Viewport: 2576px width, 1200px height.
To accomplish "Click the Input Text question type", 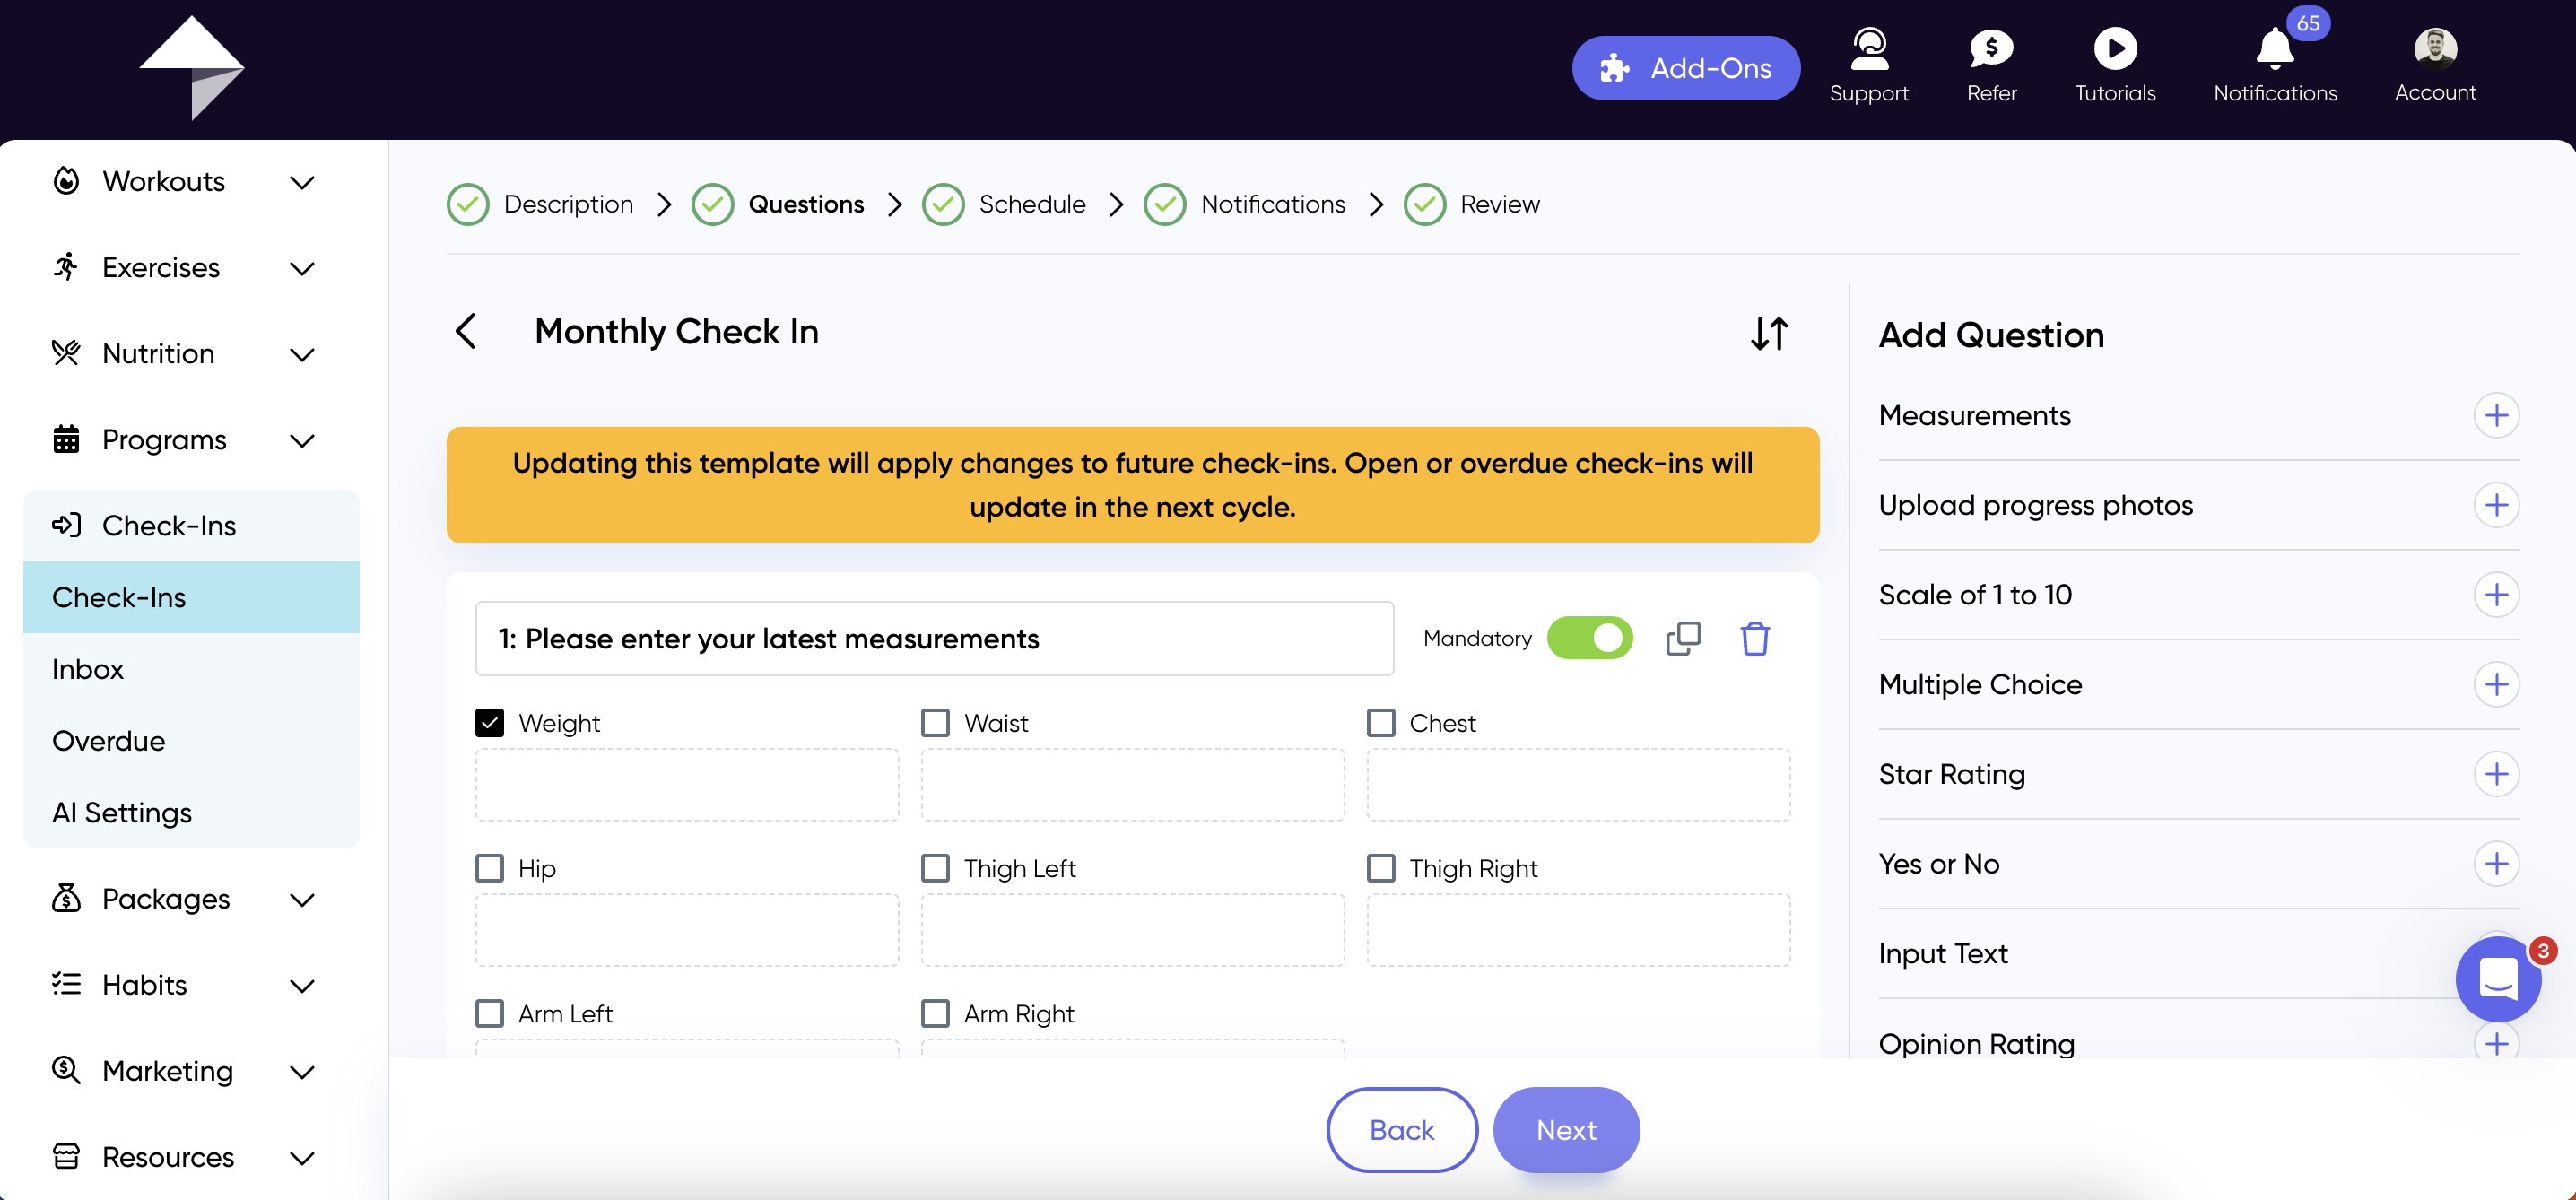I will pos(1942,953).
